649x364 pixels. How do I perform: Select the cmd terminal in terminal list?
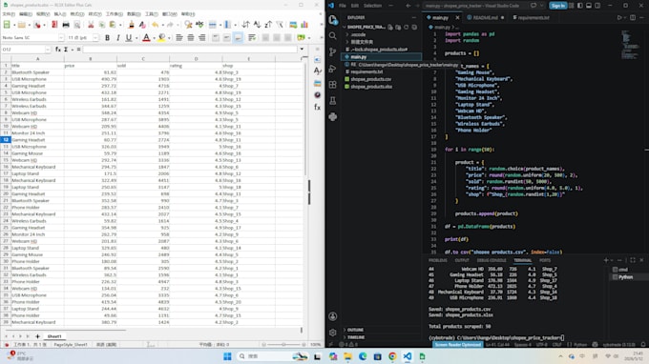click(622, 270)
